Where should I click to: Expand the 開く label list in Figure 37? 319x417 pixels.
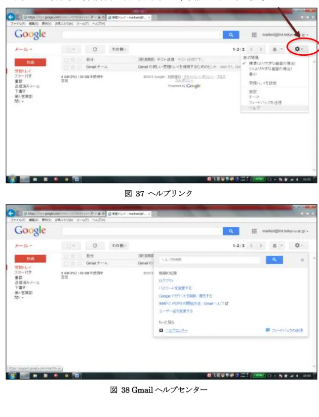click(x=19, y=102)
